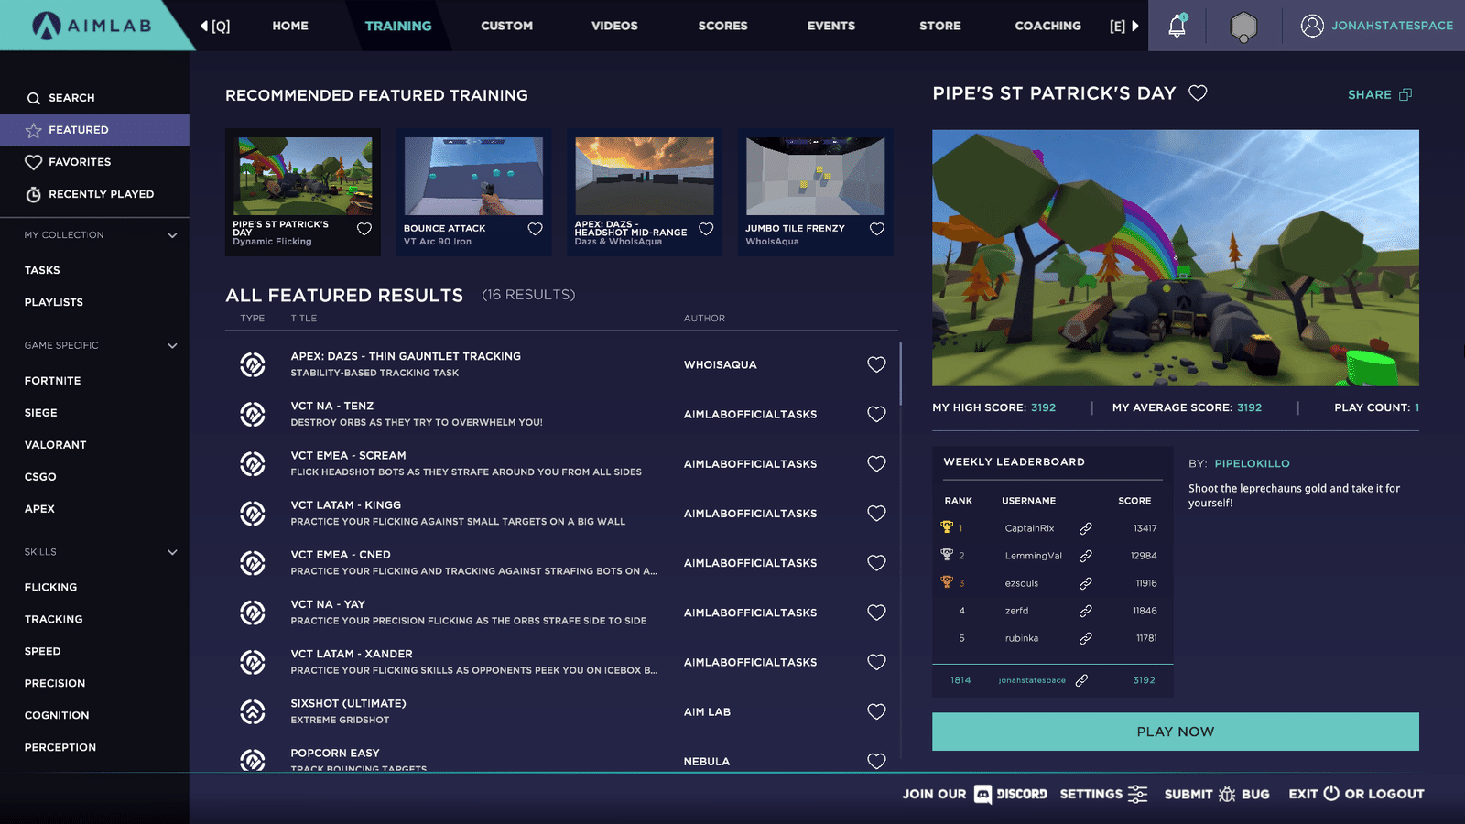Click the featured results scrollbar

pyautogui.click(x=901, y=374)
